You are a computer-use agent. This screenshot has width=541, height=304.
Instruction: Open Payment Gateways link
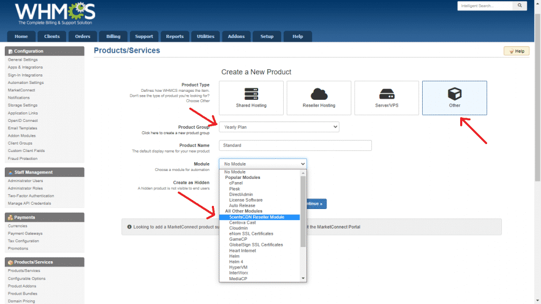point(25,233)
